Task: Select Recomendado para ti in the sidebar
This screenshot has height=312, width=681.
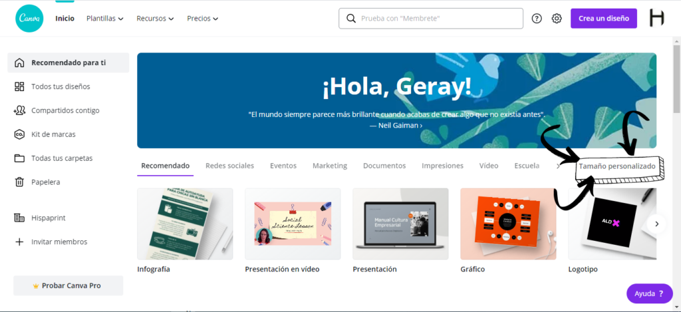Action: (68, 63)
